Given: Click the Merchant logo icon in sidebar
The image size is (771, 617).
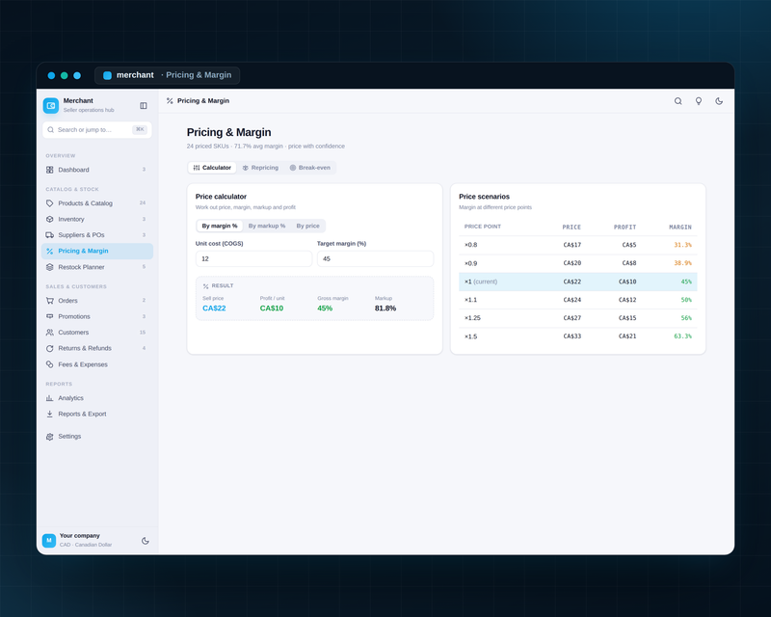Looking at the screenshot, I should 51,105.
